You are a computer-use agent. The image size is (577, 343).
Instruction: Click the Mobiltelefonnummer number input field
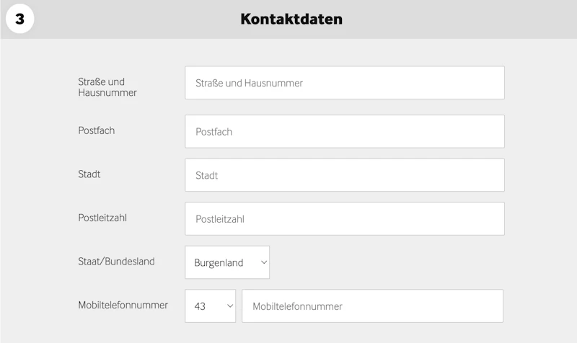[x=371, y=306]
